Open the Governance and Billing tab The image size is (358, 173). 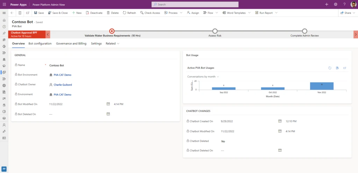point(71,44)
